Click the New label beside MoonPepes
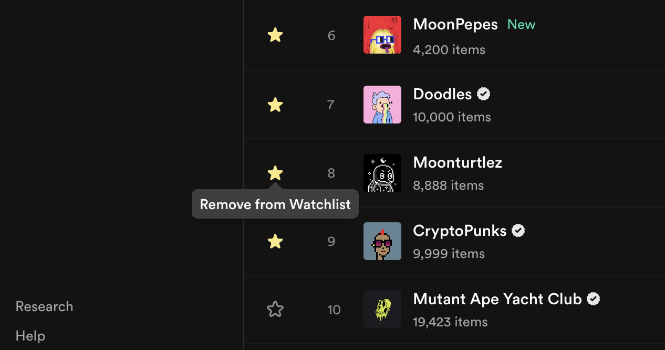665x350 pixels. click(x=521, y=24)
